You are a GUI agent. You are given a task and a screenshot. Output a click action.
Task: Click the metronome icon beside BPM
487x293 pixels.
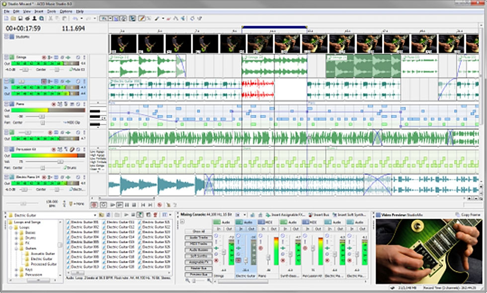tap(71, 204)
